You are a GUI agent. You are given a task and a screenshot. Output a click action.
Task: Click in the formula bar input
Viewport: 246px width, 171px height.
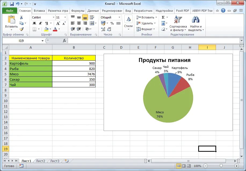point(153,41)
